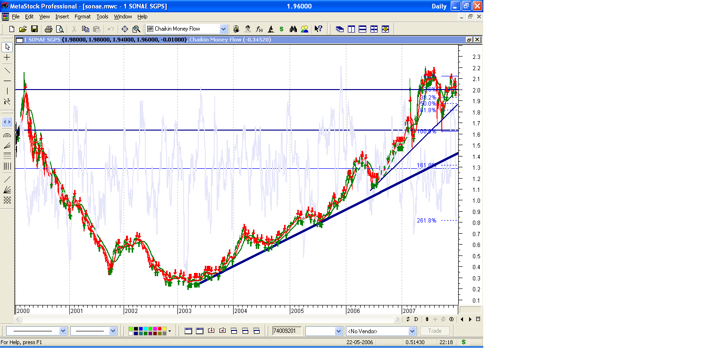The height and width of the screenshot is (362, 707).
Task: Open the second line weight dropdown
Action: 113,331
